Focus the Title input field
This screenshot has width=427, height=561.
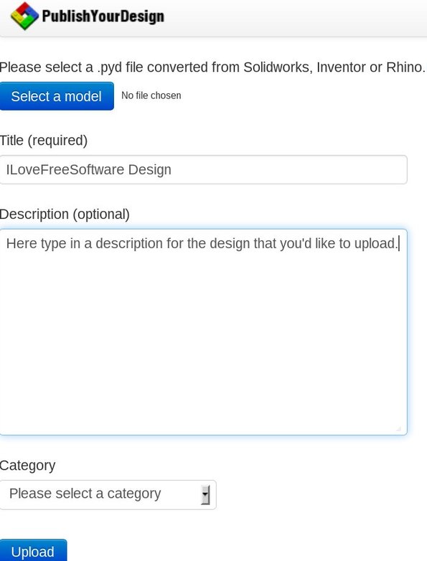click(203, 169)
